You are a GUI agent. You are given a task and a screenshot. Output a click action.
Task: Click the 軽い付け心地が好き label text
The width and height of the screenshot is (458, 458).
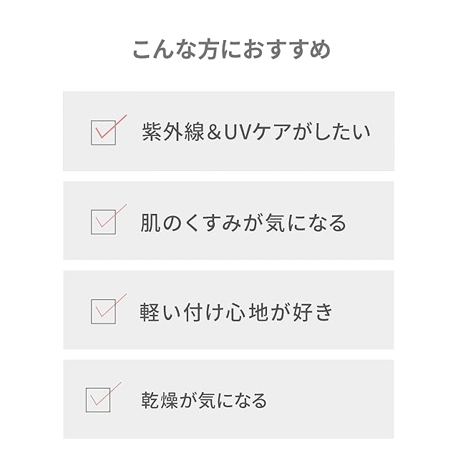[x=236, y=312]
